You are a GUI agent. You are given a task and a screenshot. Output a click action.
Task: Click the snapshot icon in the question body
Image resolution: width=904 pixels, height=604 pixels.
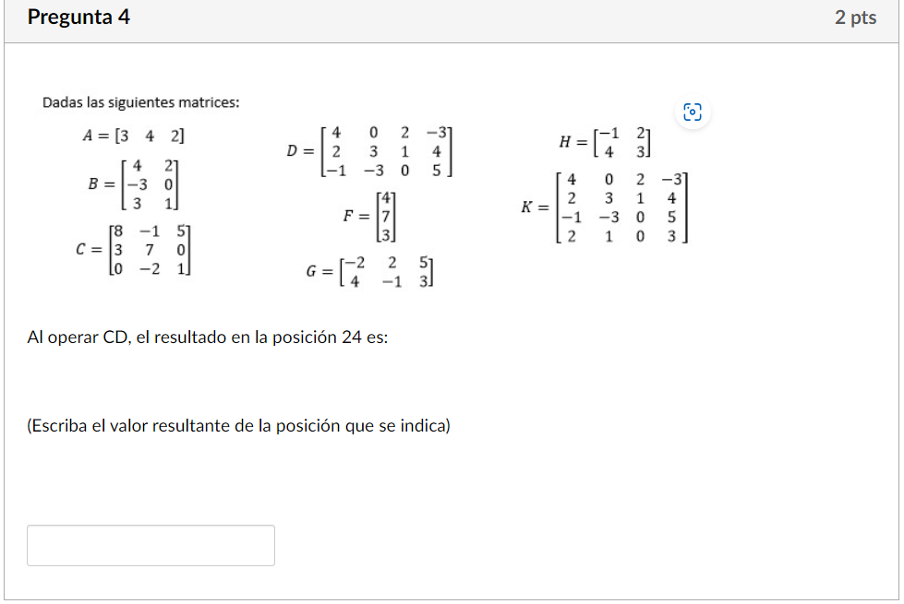coord(693,112)
